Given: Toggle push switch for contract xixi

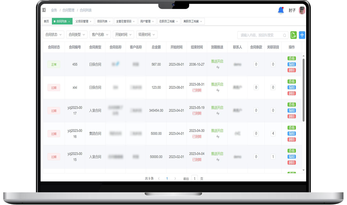Looking at the screenshot, I should (218, 90).
